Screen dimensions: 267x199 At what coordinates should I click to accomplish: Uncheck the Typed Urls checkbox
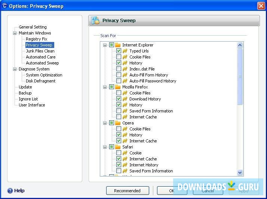click(x=119, y=51)
